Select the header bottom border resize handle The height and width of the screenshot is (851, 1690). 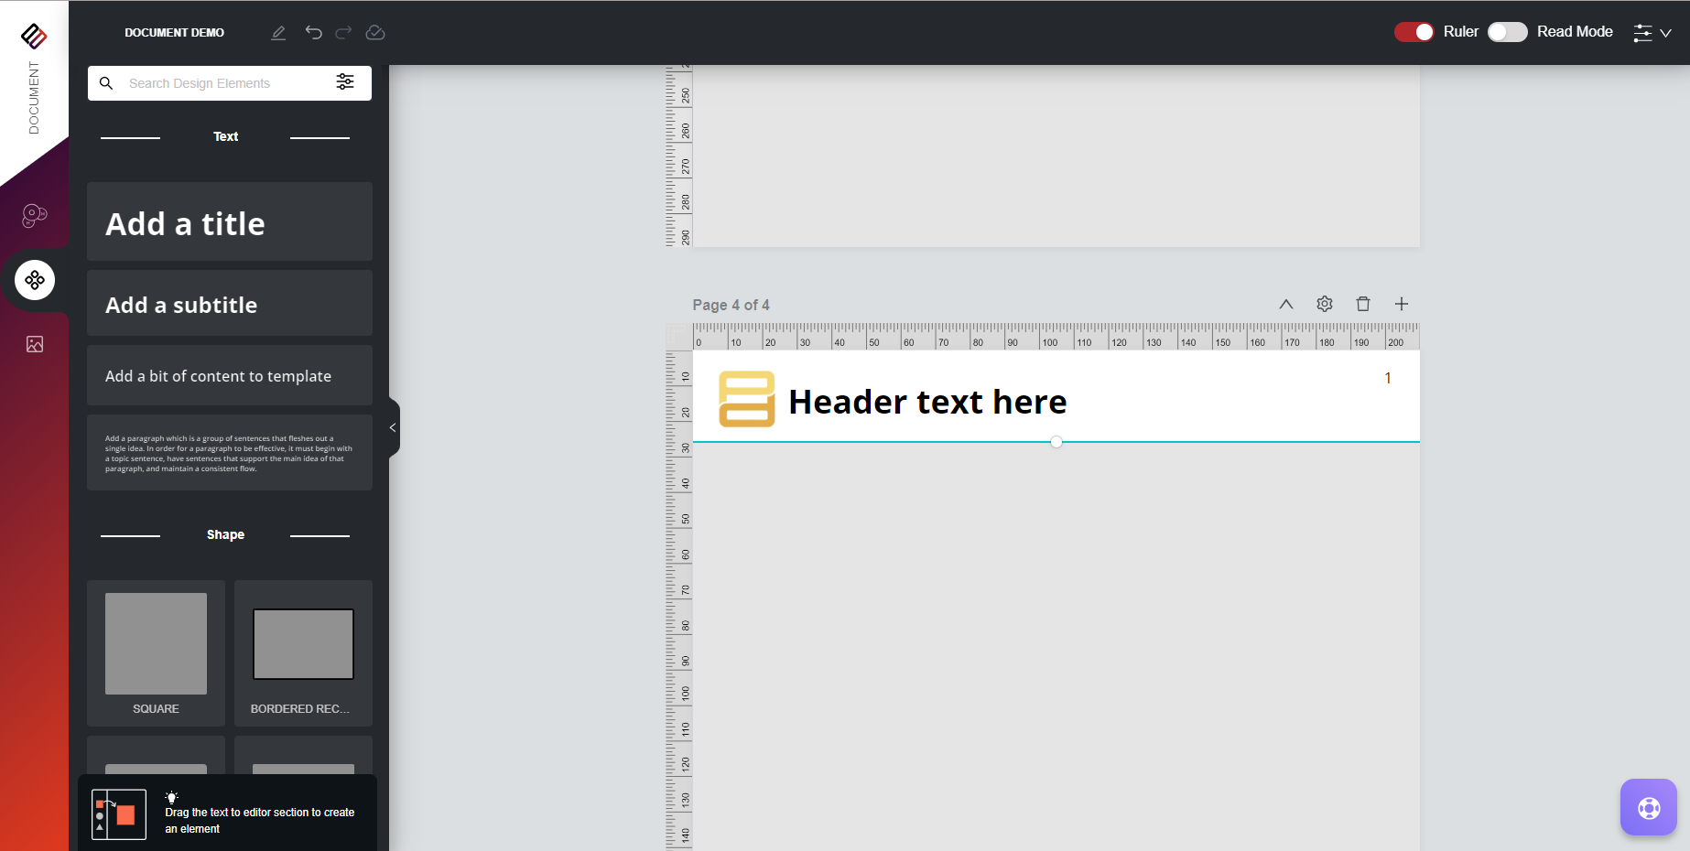point(1056,442)
